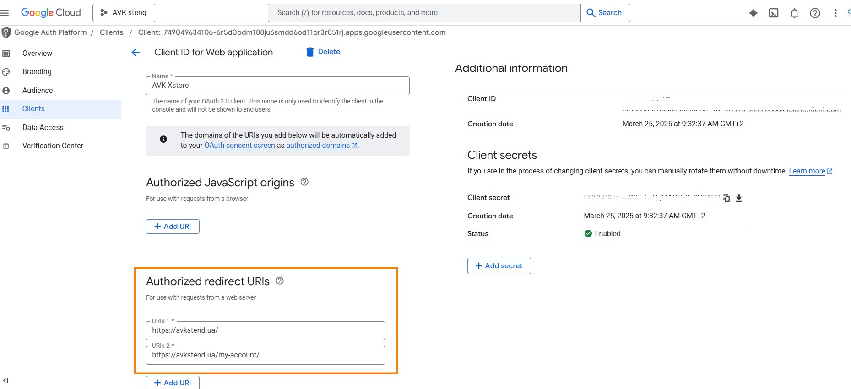
Task: Copy the client secret icon
Action: 726,198
